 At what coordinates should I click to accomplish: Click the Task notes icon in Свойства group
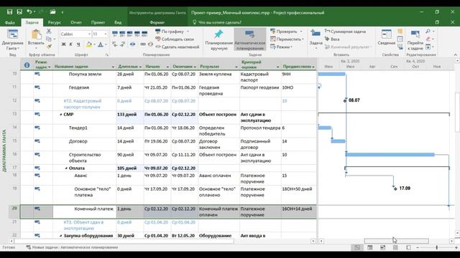[400, 32]
